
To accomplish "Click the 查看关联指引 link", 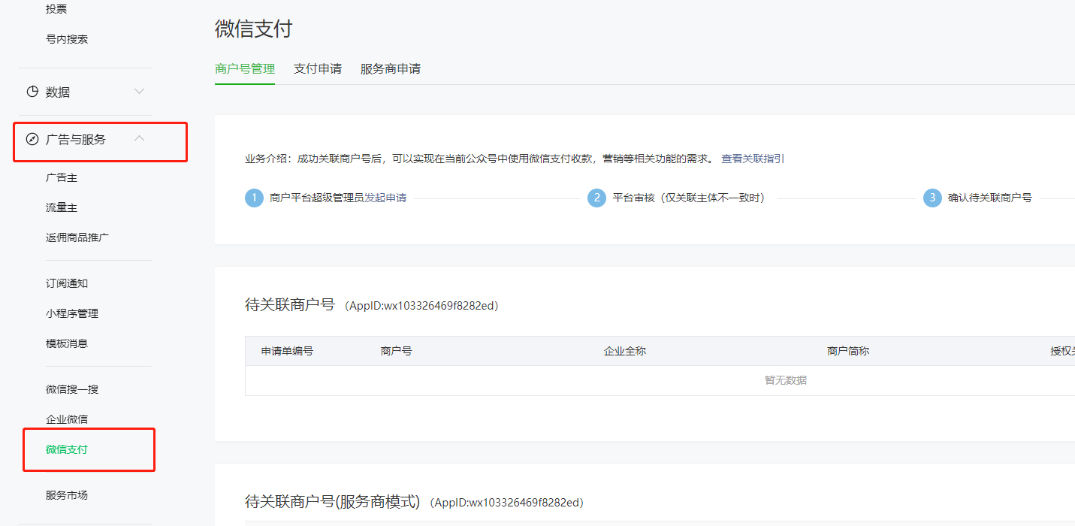I will pos(753,159).
